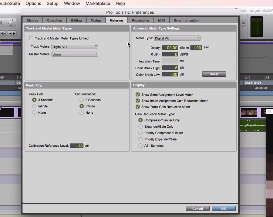The height and width of the screenshot is (217, 273).
Task: Switch to the Processing tab
Action: point(140,21)
